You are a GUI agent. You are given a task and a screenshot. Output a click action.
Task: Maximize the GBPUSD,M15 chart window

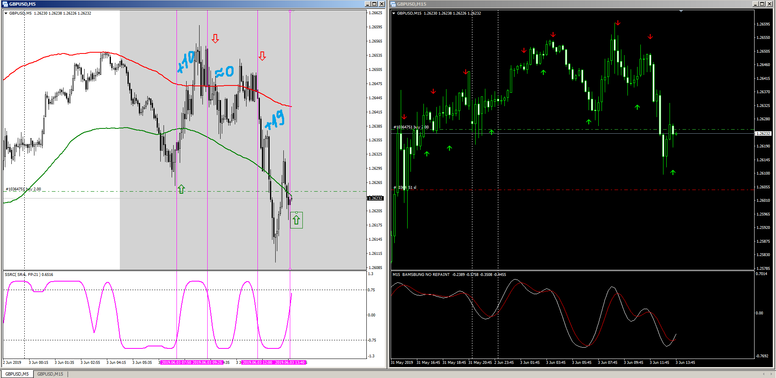point(762,4)
